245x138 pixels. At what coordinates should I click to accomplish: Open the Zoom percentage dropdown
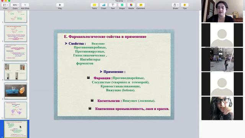pos(15,5)
